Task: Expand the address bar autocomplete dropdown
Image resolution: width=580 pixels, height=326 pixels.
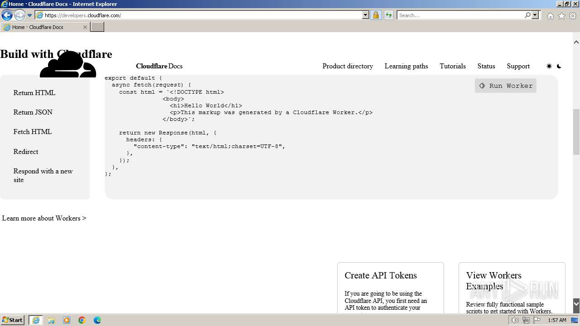Action: pos(366,15)
